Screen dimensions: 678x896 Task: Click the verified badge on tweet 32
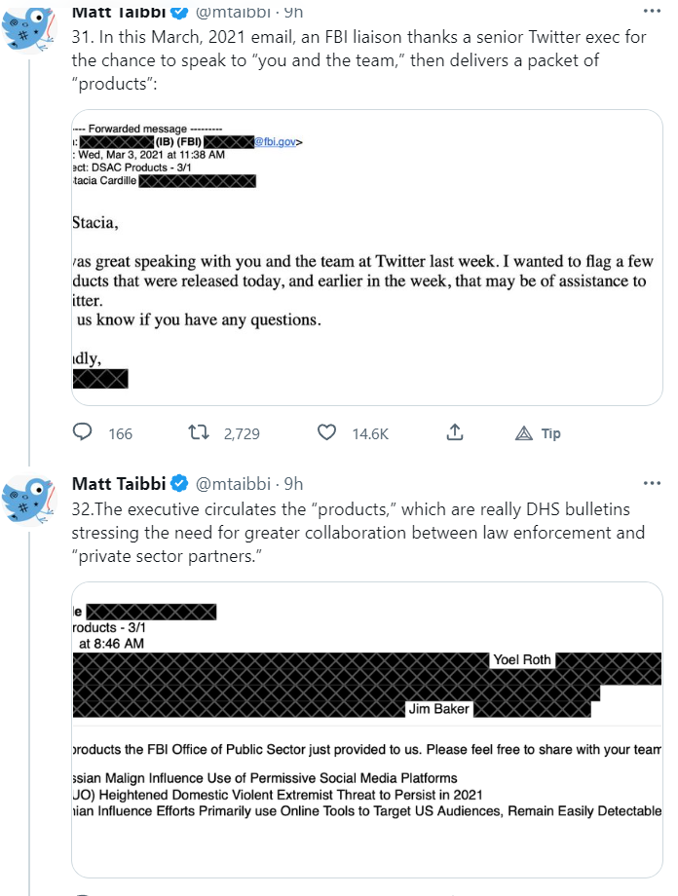point(180,483)
